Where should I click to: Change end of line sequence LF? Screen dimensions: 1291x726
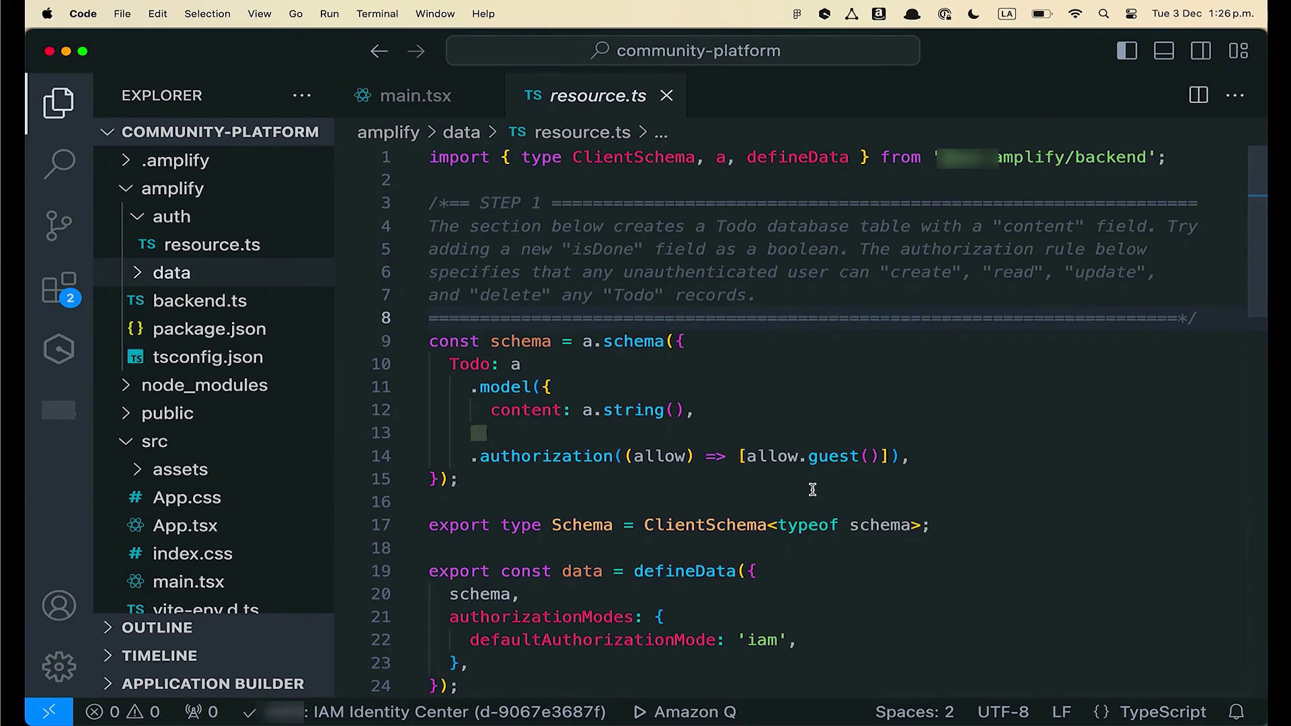pos(1062,712)
